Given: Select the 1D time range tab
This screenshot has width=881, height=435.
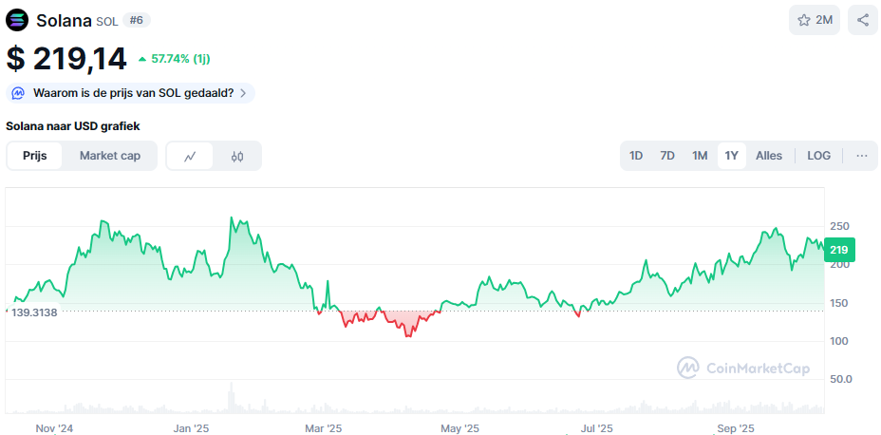Looking at the screenshot, I should coord(636,156).
